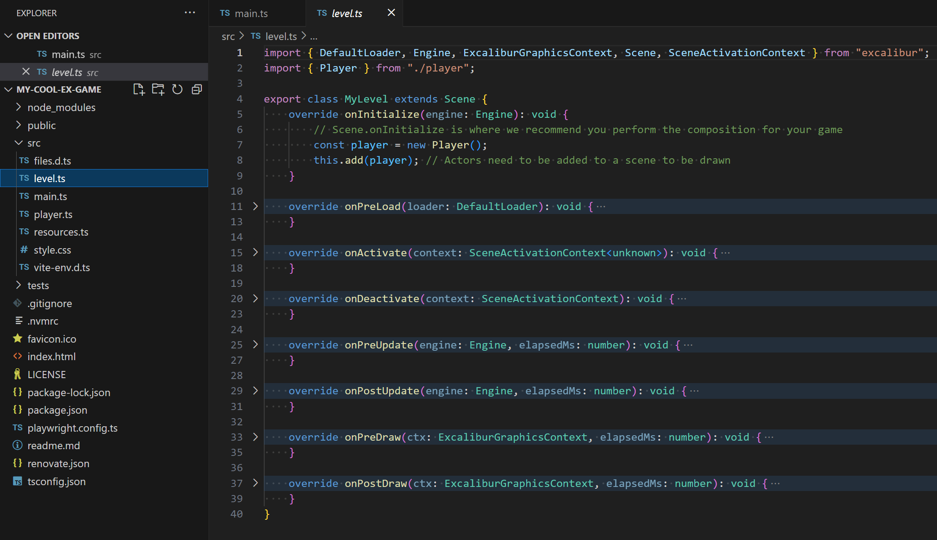
Task: Click the src breadcrumb segment
Action: pyautogui.click(x=228, y=36)
